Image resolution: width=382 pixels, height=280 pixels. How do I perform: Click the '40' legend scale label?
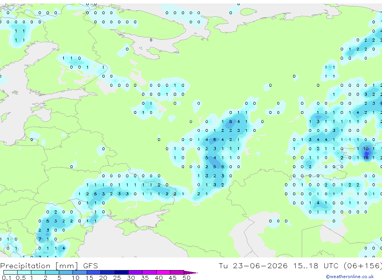pyautogui.click(x=159, y=278)
